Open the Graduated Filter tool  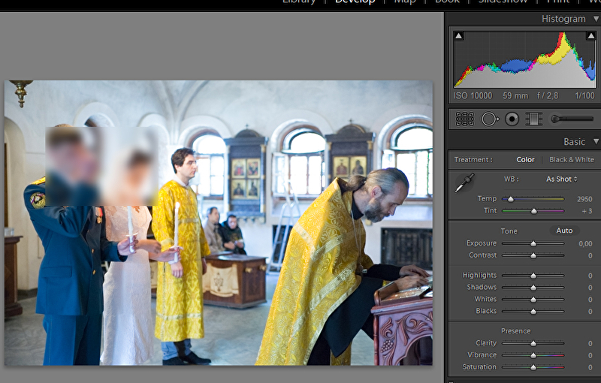[x=533, y=119]
